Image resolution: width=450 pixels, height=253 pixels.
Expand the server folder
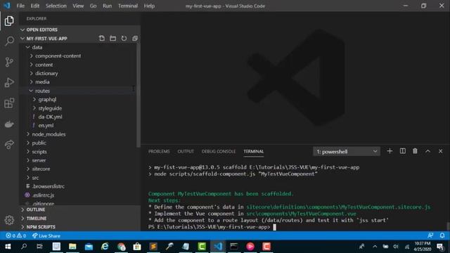click(x=78, y=160)
